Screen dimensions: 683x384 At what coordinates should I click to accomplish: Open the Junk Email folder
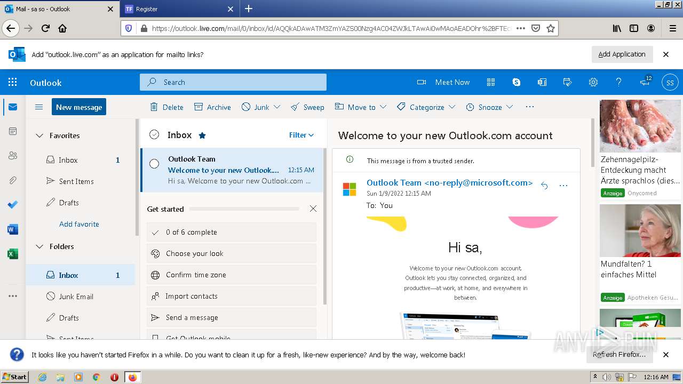click(80, 297)
